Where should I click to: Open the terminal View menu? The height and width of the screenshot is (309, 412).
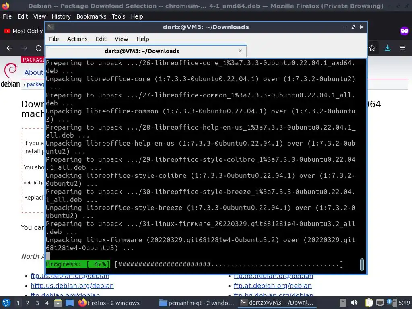coord(121,39)
